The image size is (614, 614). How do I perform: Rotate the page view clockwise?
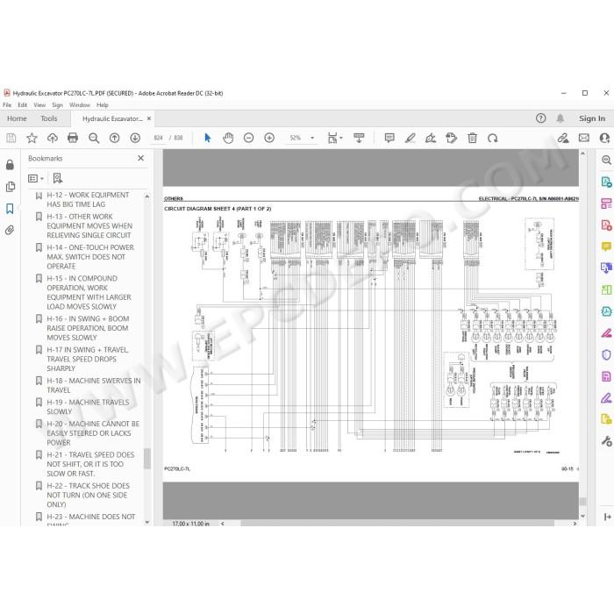click(x=493, y=138)
